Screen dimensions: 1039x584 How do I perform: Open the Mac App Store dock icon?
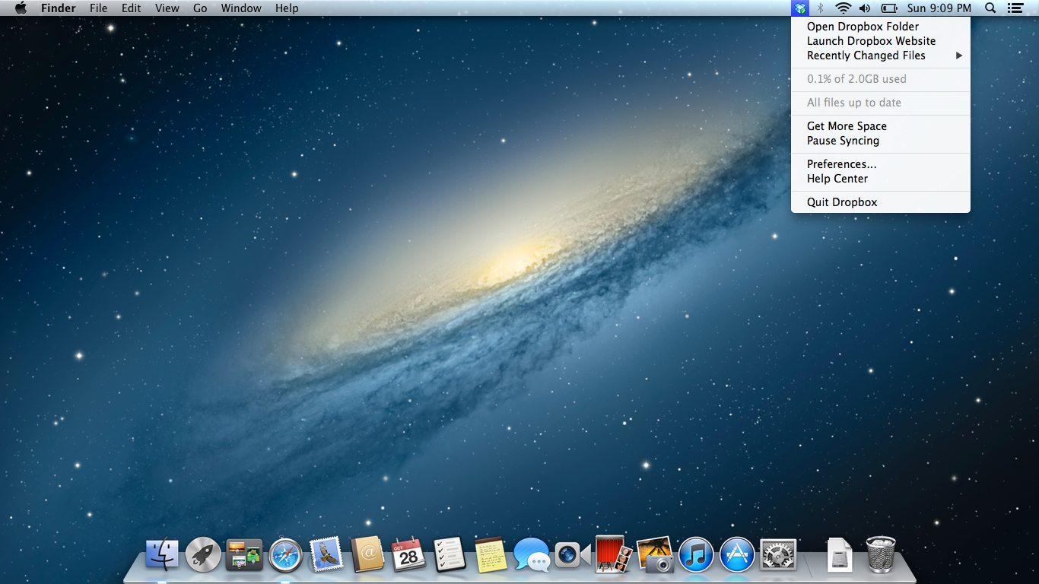click(736, 555)
